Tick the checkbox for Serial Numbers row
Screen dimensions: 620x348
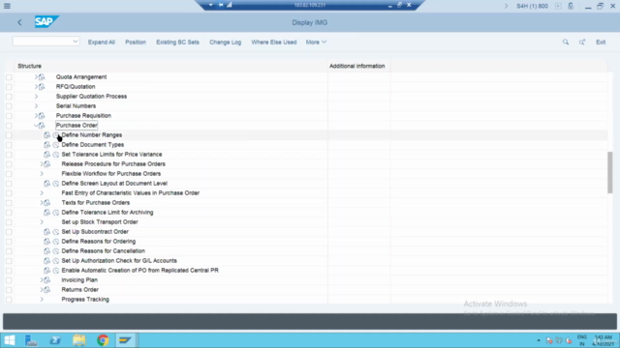9,106
